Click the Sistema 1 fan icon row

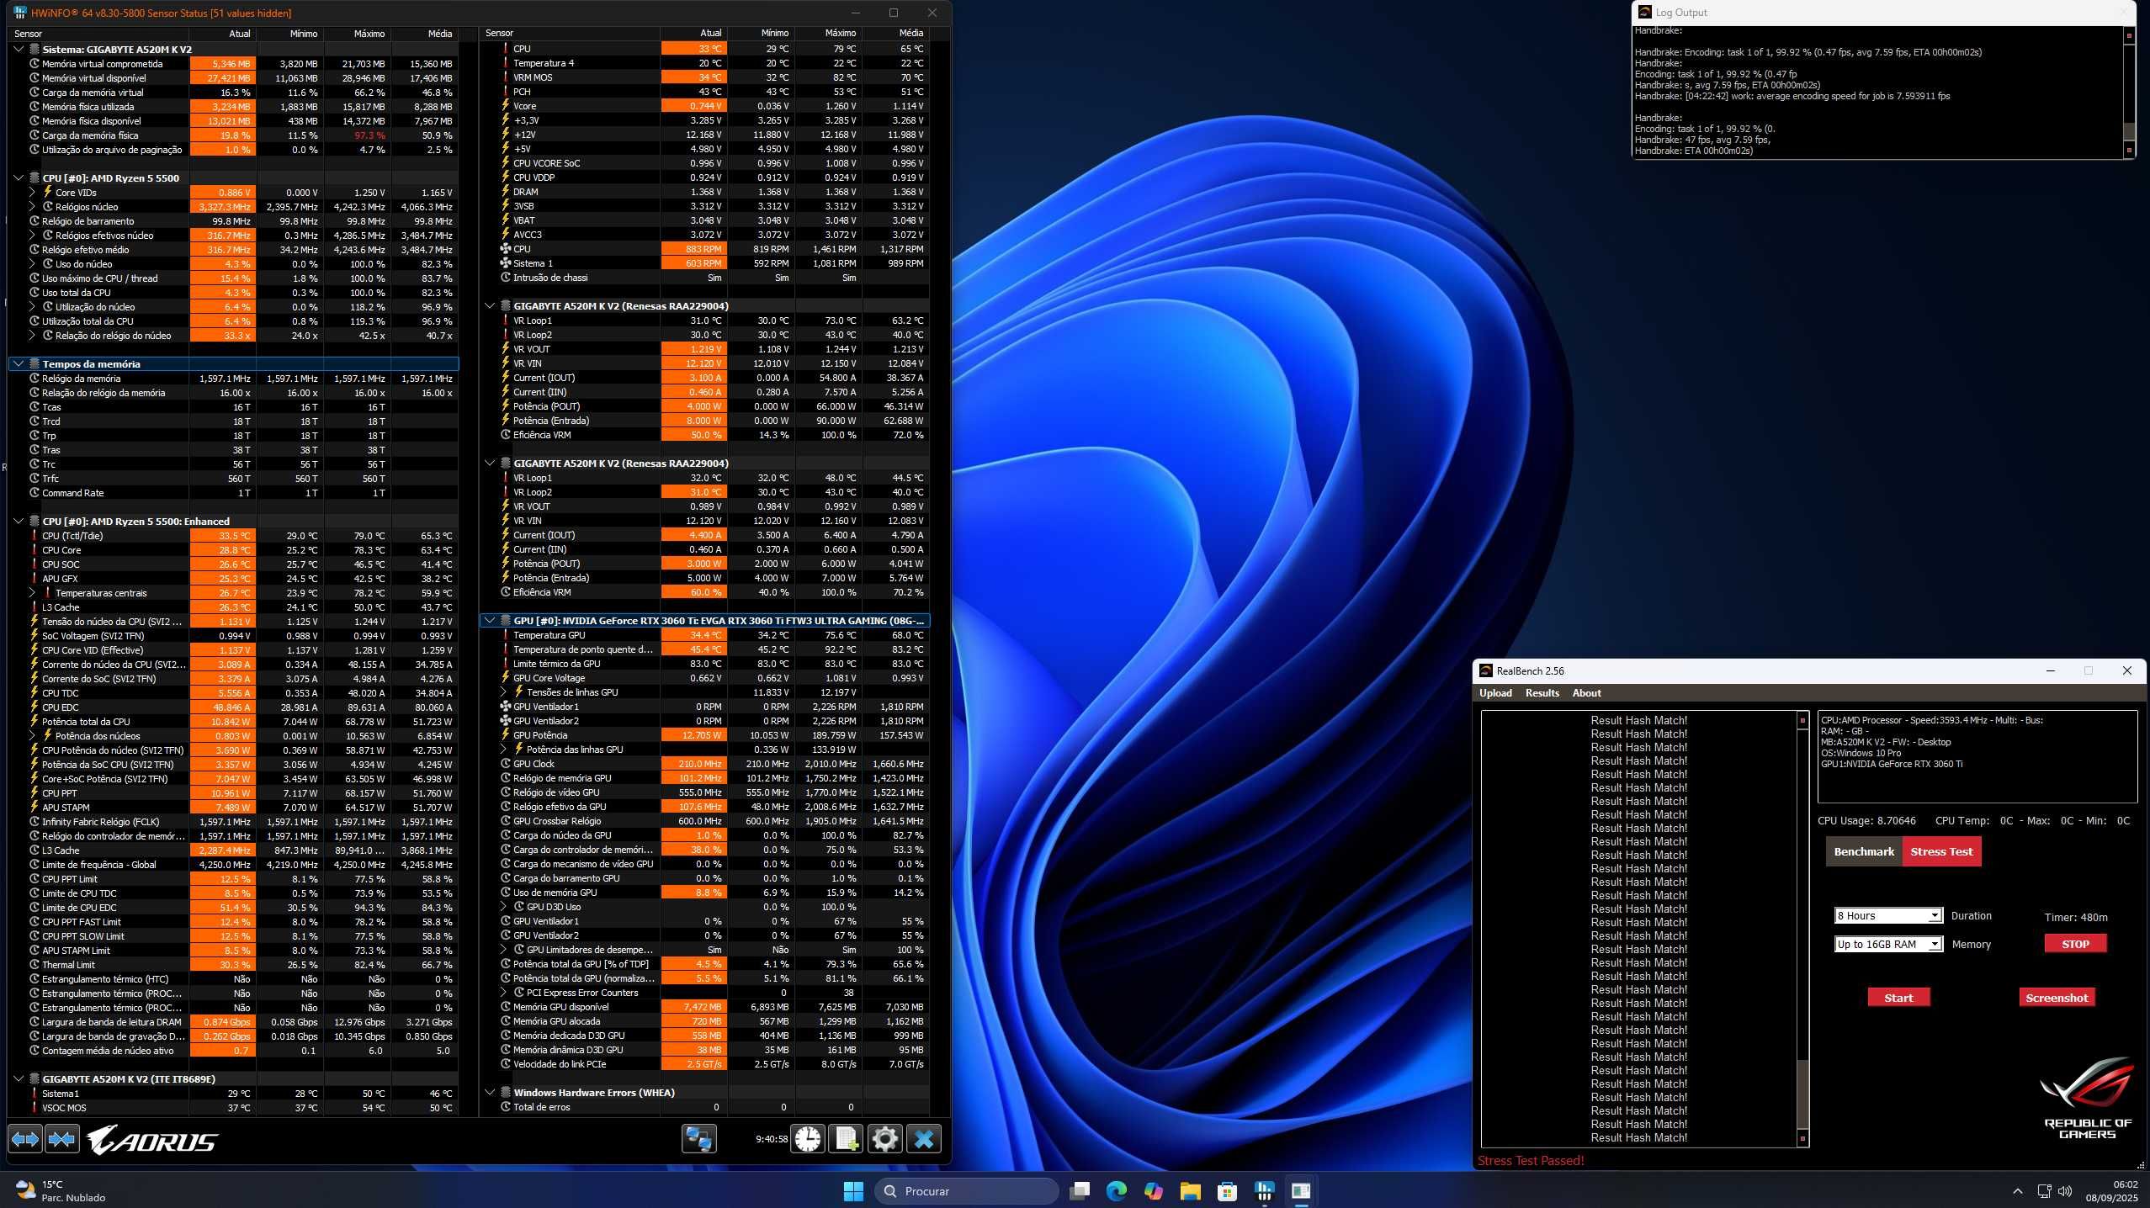(506, 263)
